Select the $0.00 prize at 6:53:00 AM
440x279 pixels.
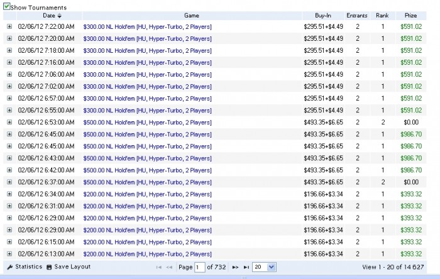(411, 123)
